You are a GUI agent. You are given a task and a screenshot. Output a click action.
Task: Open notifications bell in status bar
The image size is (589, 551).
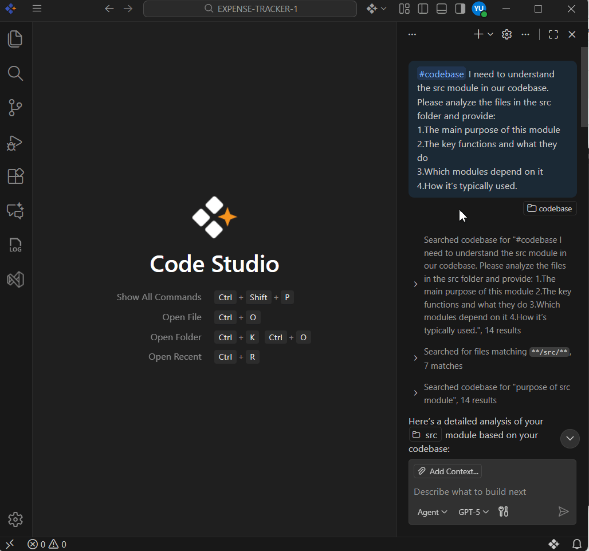(577, 544)
